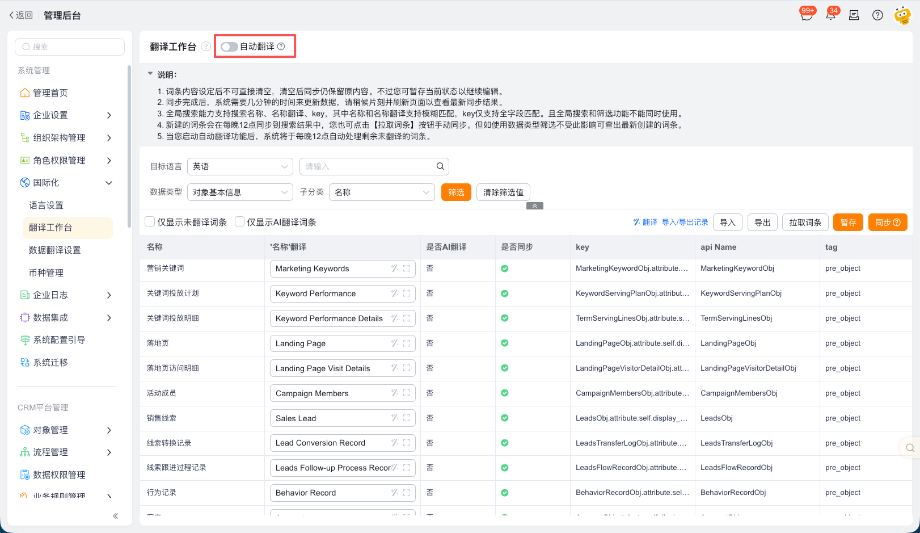
Task: Click the back arrow labeled 返回
Action: pos(21,15)
